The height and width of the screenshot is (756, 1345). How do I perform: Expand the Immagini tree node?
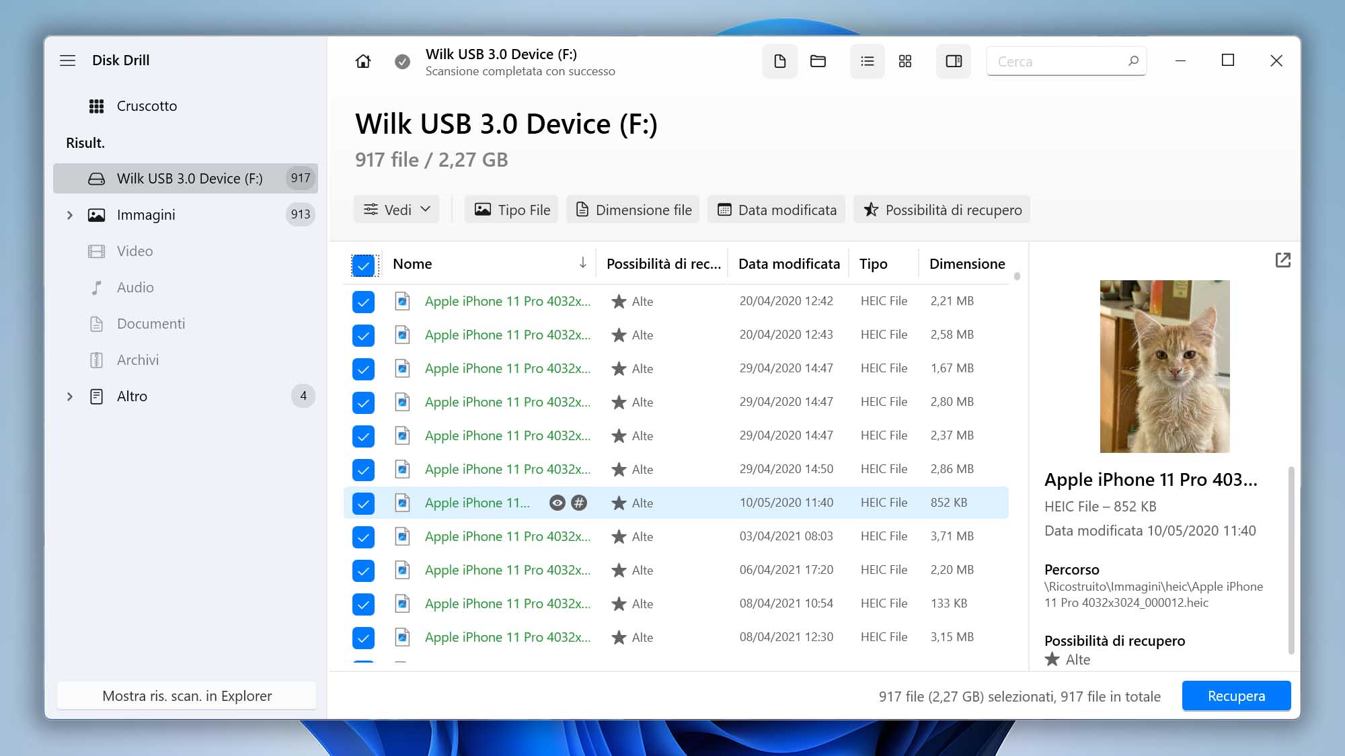tap(69, 215)
